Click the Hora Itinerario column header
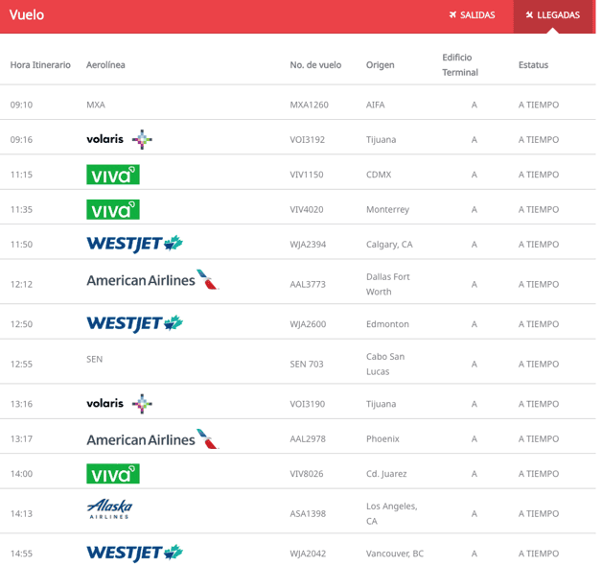Screen dimensions: 602x566 click(x=40, y=65)
